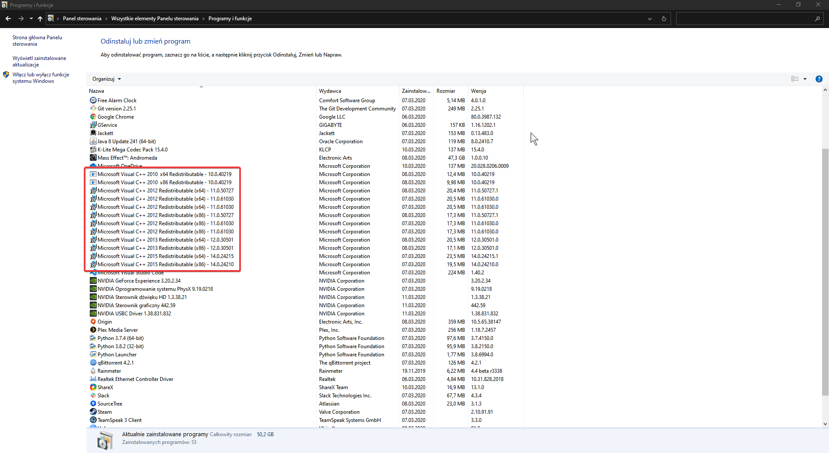Image resolution: width=829 pixels, height=453 pixels.
Task: Sort list by Rozmiar column header
Action: [446, 91]
